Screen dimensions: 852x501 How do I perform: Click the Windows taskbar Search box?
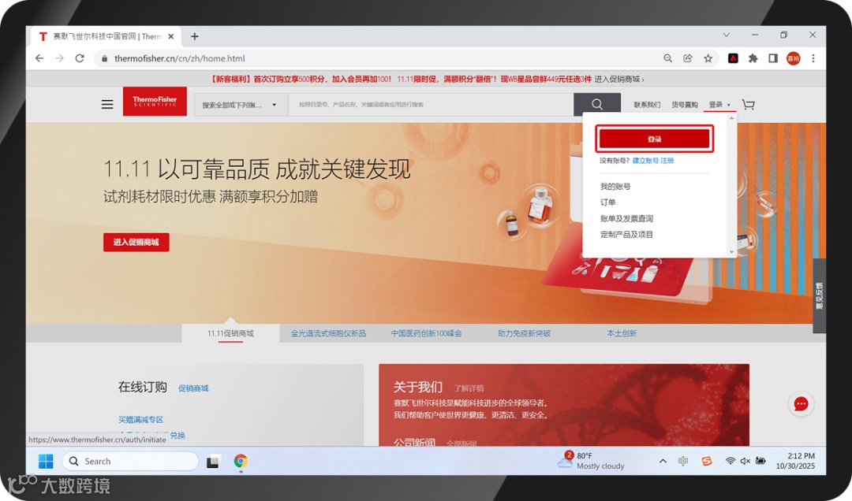point(130,462)
